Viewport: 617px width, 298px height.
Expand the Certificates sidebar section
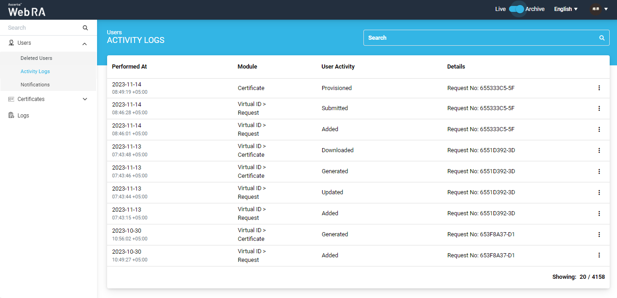[x=85, y=99]
